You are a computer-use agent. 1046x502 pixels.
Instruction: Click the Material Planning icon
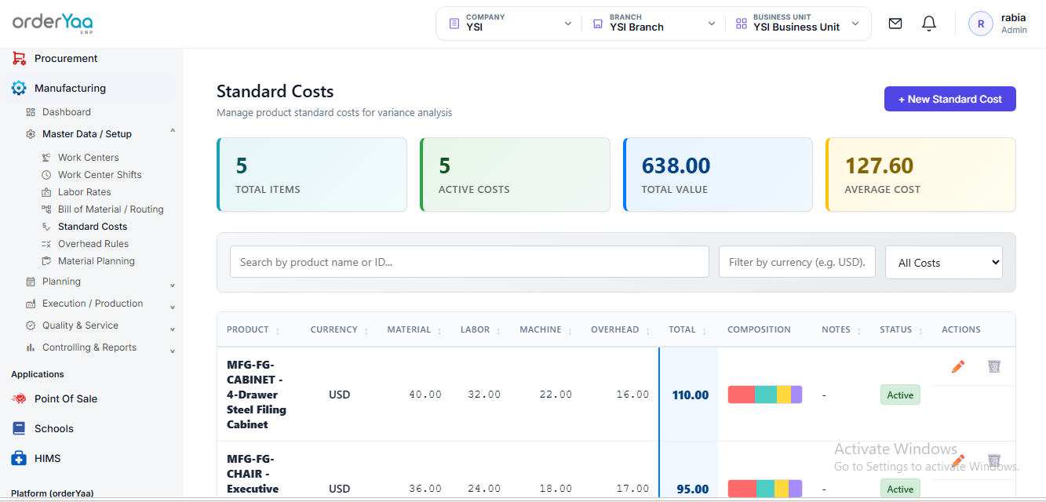pyautogui.click(x=46, y=261)
